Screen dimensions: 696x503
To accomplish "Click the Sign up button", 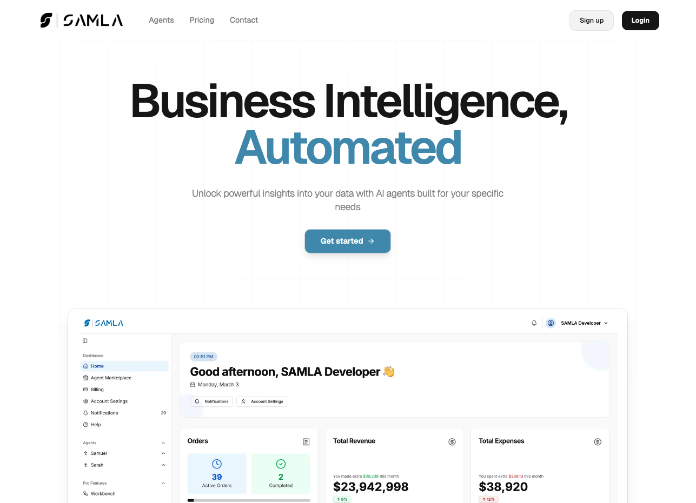I will 591,21.
